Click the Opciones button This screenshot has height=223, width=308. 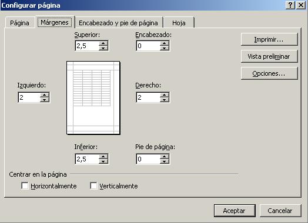[x=269, y=73]
